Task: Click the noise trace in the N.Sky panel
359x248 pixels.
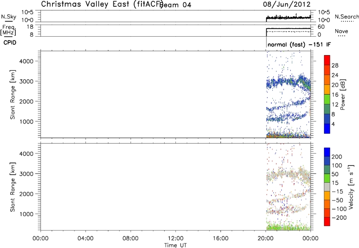Action: click(x=289, y=17)
